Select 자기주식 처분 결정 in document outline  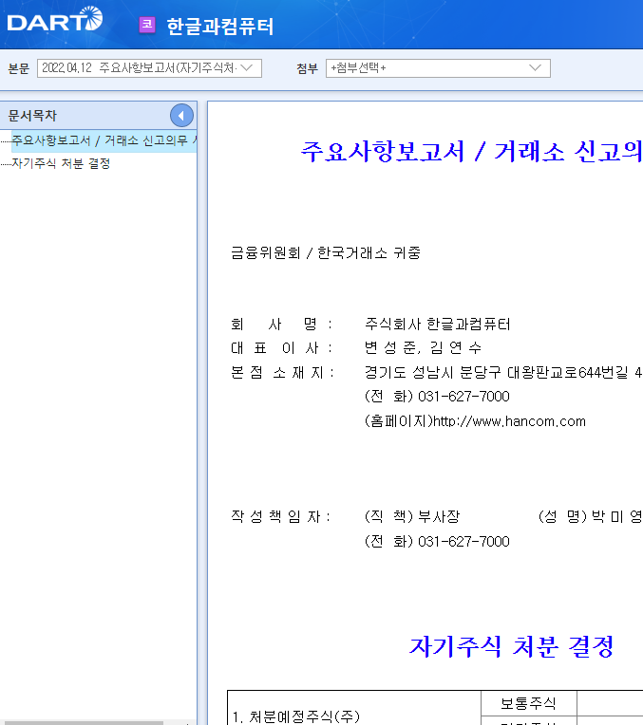(61, 163)
